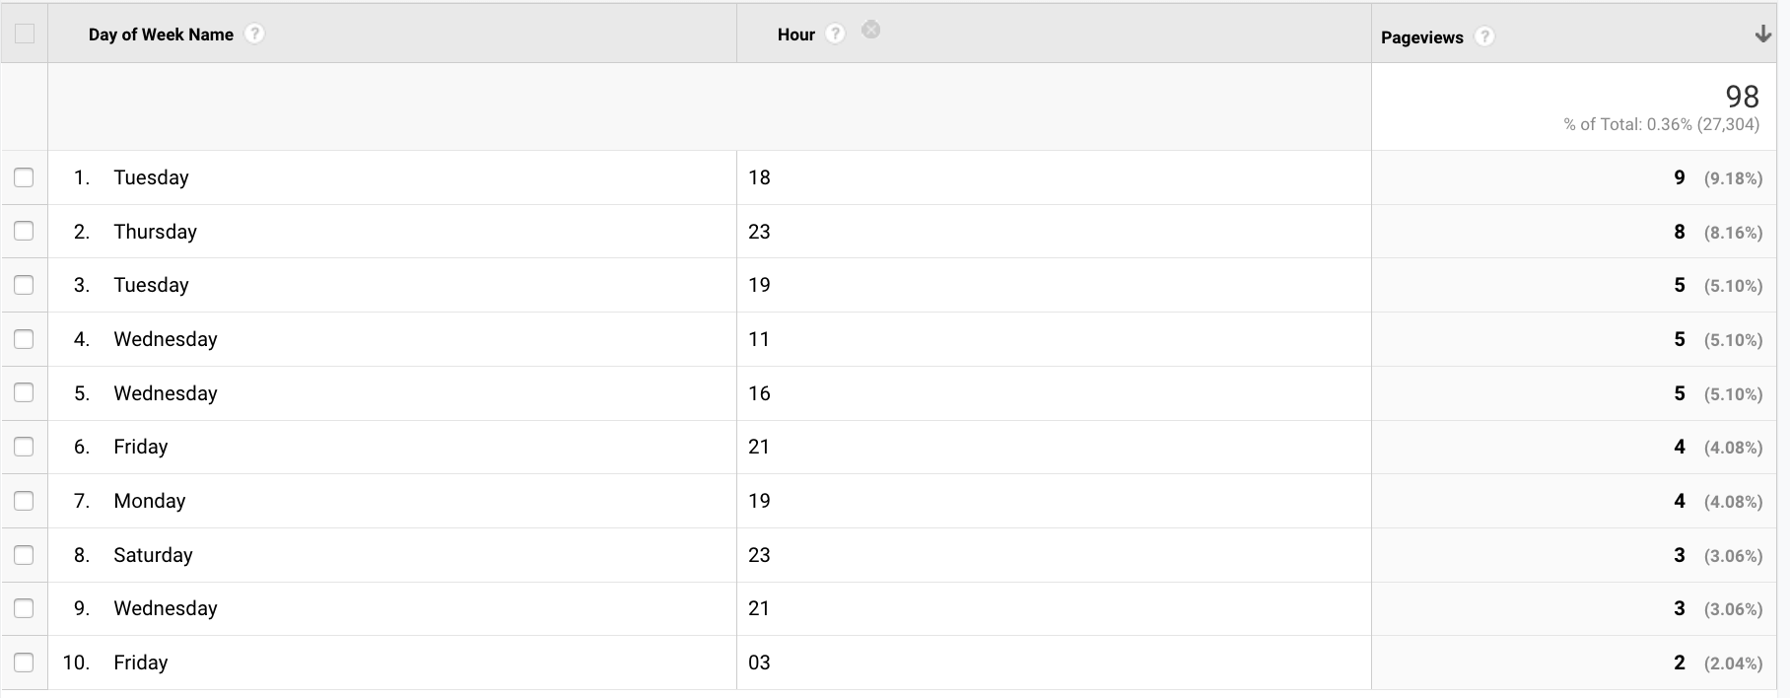Remove the Hour secondary dimension
1790x698 pixels.
point(870,31)
